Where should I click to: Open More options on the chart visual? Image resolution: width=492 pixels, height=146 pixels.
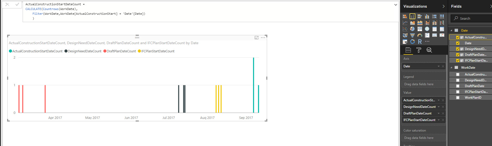(x=263, y=38)
